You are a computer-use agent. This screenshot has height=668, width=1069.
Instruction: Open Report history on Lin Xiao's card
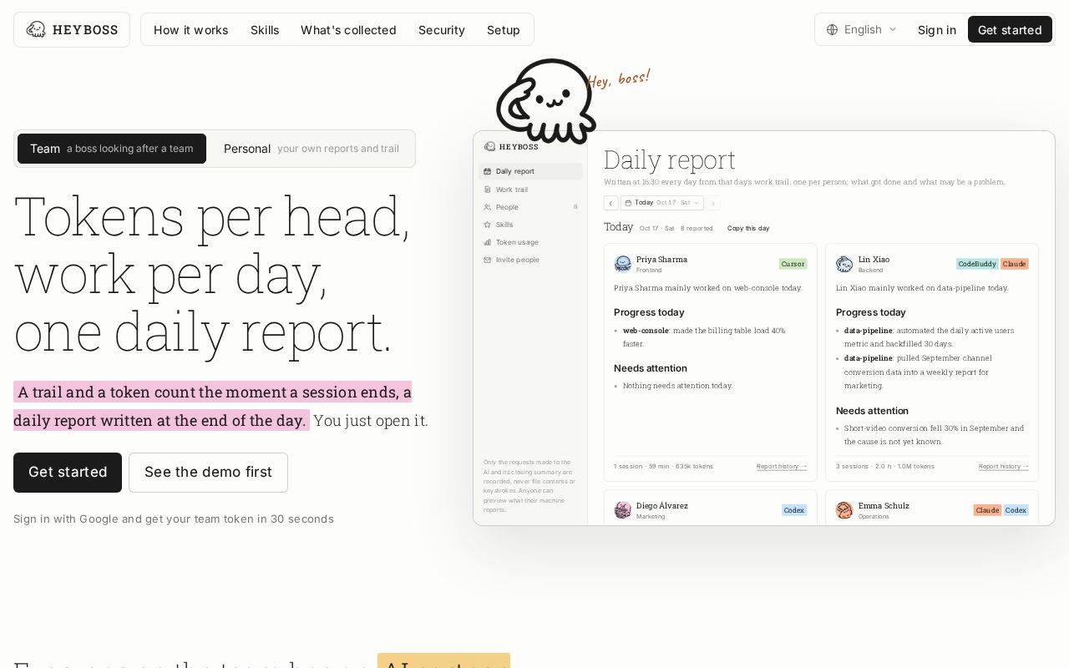1004,467
